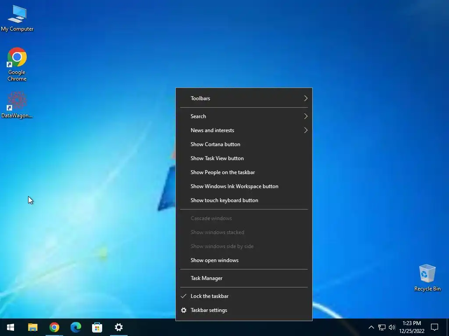449x336 pixels.
Task: Switch to the Settings app in taskbar
Action: [x=118, y=327]
